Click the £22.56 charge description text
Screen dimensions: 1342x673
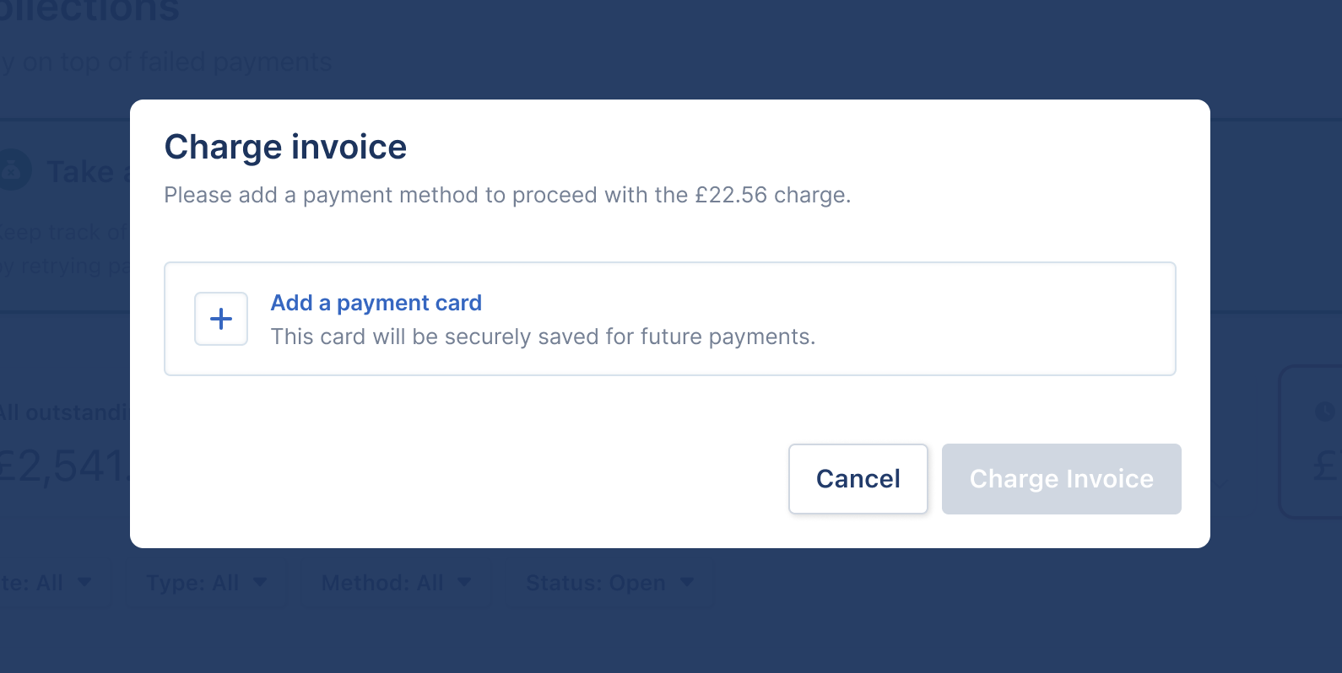(x=506, y=195)
